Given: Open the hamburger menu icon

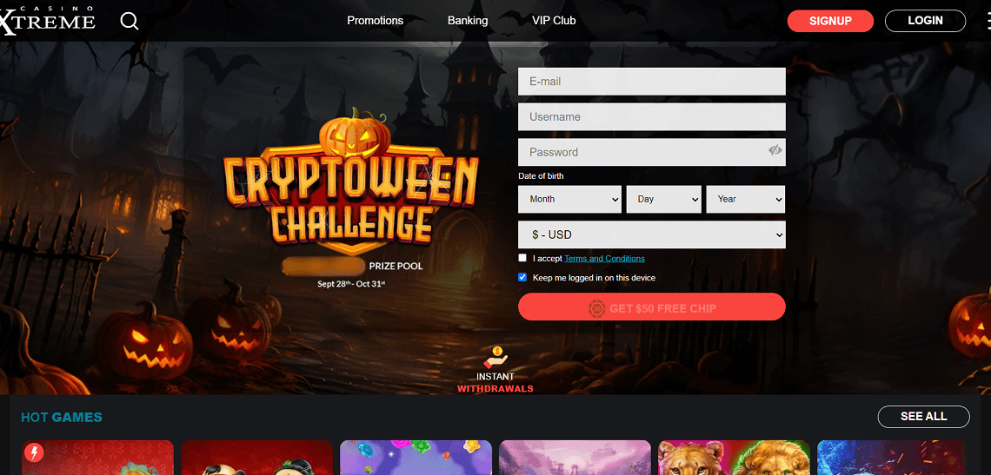Looking at the screenshot, I should 989,22.
